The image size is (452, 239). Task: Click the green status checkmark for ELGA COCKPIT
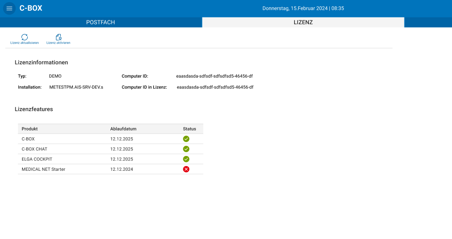click(186, 159)
